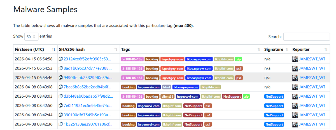This screenshot has height=130, width=336.
Task: Click NetSupport tag in 08:42:50 row
Action: [x=193, y=106]
